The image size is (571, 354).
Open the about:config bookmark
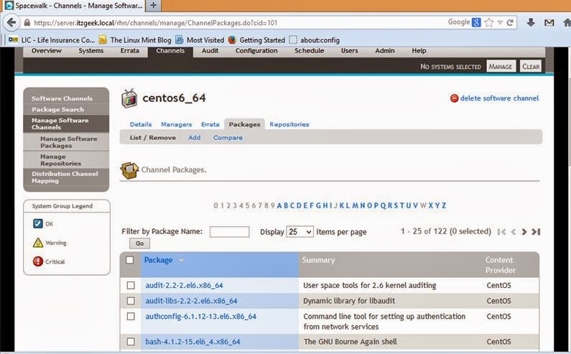pyautogui.click(x=315, y=40)
